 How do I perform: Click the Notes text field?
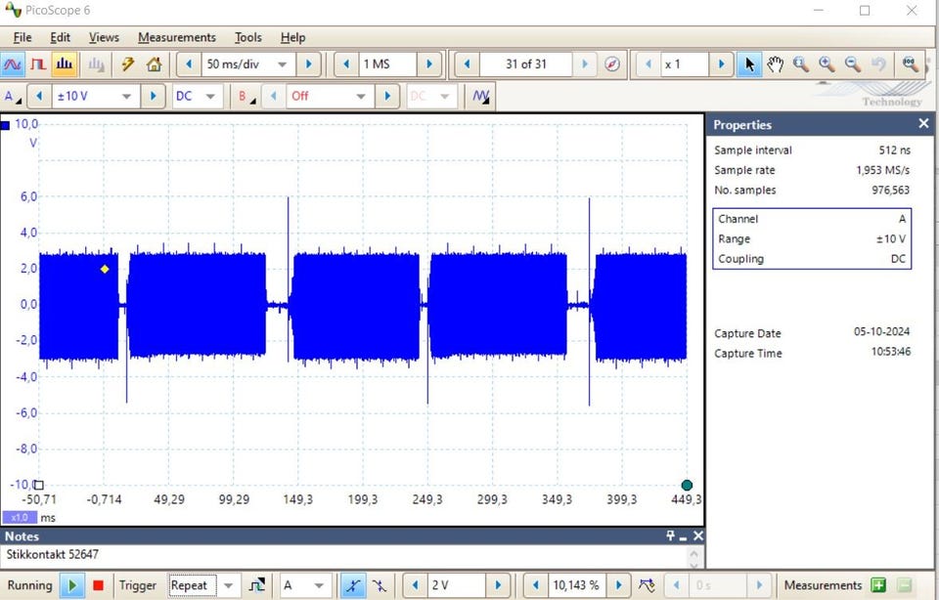click(342, 555)
